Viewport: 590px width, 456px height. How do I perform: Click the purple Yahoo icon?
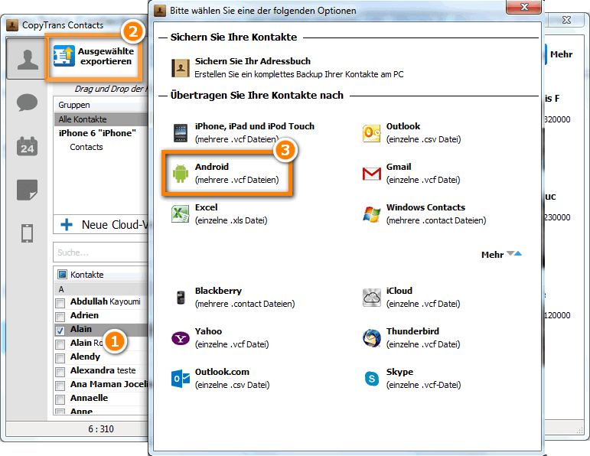pos(181,338)
